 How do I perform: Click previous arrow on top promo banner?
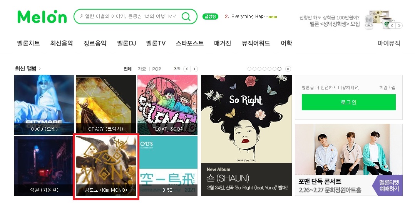click(x=392, y=26)
